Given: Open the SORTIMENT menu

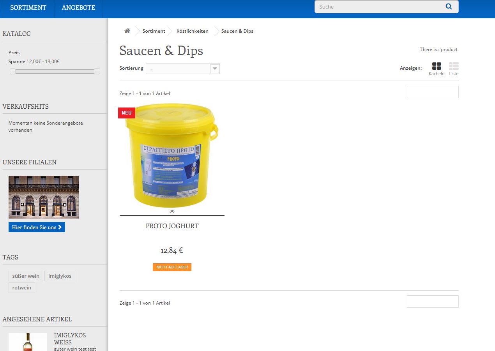Looking at the screenshot, I should (x=28, y=8).
